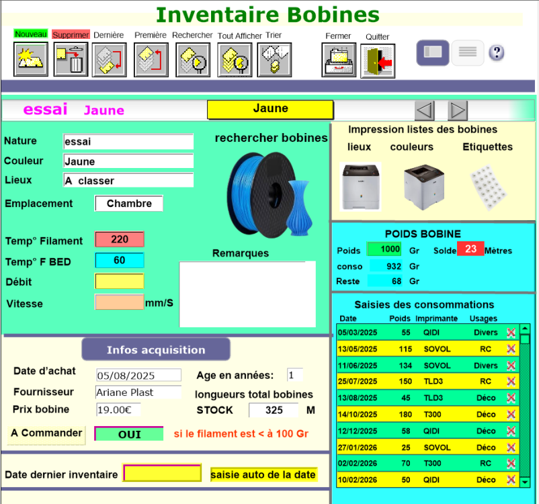Click saisie auto de la date
539x504 pixels.
pos(263,475)
